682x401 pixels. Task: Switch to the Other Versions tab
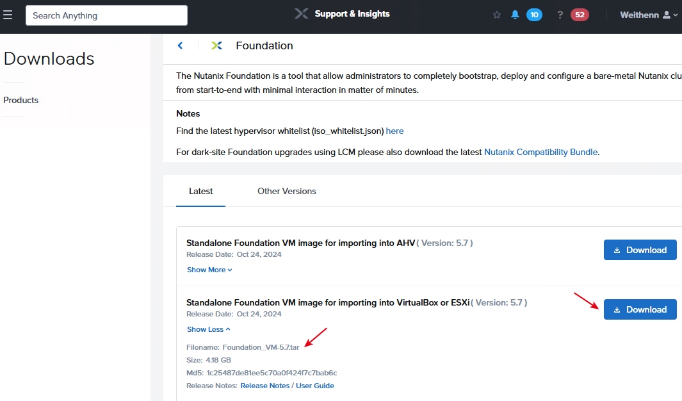coord(287,192)
